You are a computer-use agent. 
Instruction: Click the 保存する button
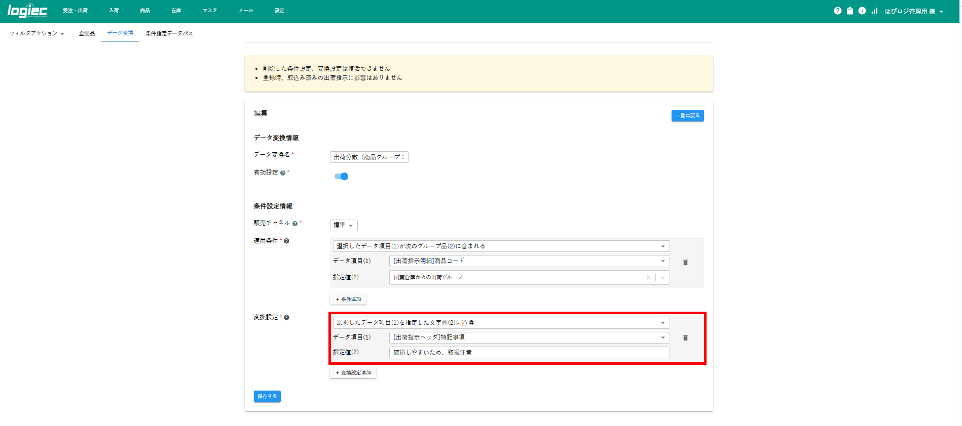[267, 397]
